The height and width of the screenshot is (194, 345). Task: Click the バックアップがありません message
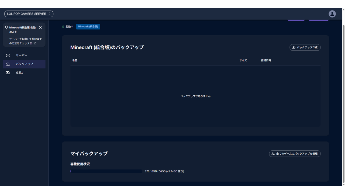[x=195, y=96]
